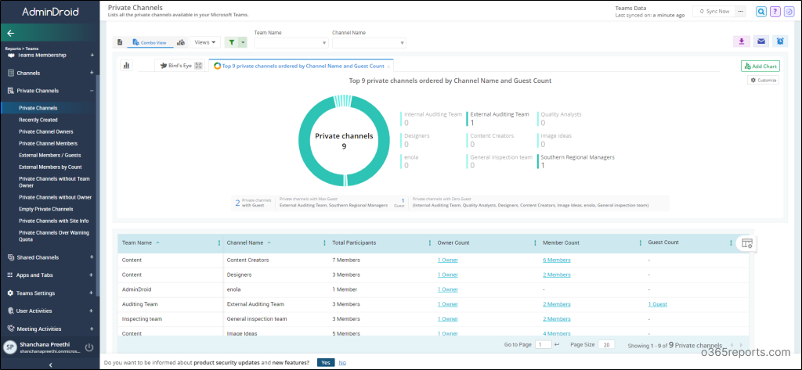This screenshot has height=370, width=802.
Task: Open Channel Name column options menu
Action: point(324,243)
